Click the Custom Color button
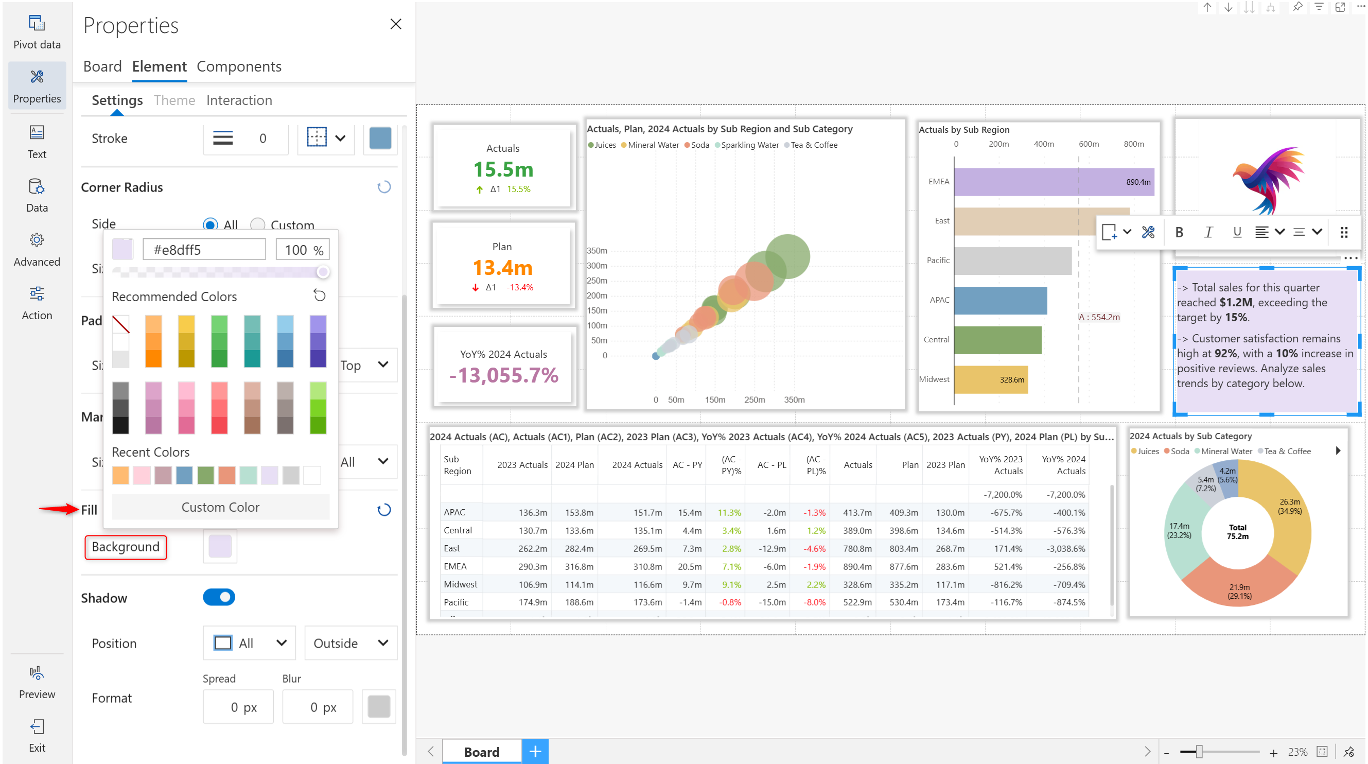The width and height of the screenshot is (1368, 764). (x=220, y=507)
